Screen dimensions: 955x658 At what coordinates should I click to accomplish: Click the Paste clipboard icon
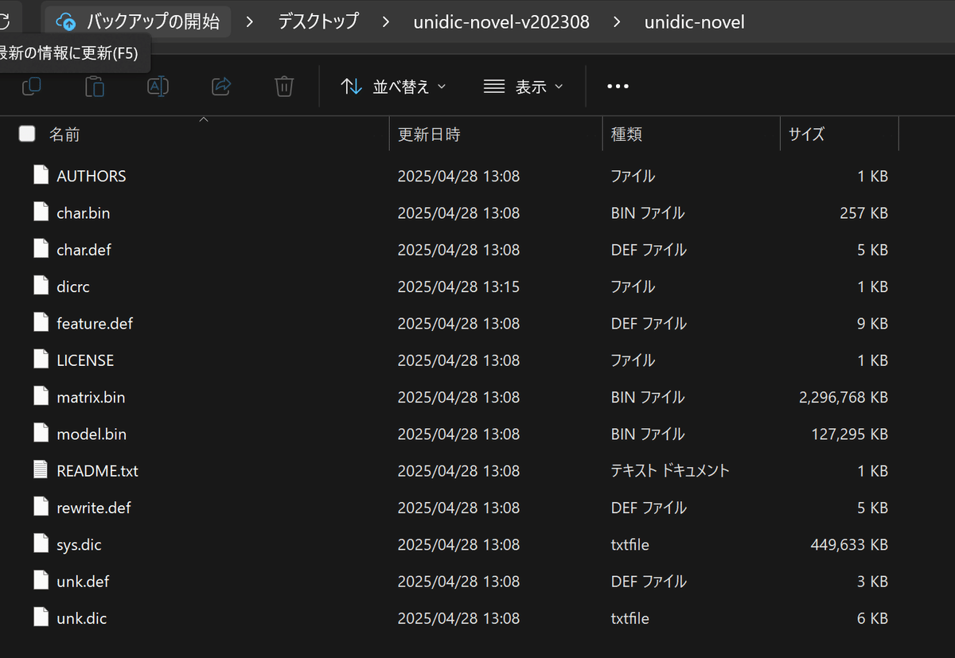(x=95, y=86)
